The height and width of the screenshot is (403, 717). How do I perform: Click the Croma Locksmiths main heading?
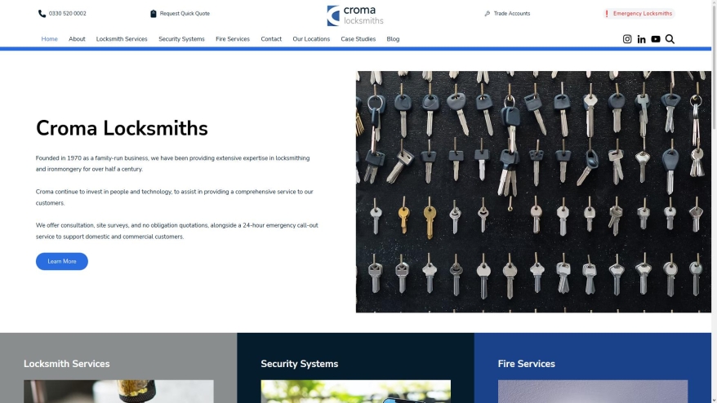[x=122, y=128]
